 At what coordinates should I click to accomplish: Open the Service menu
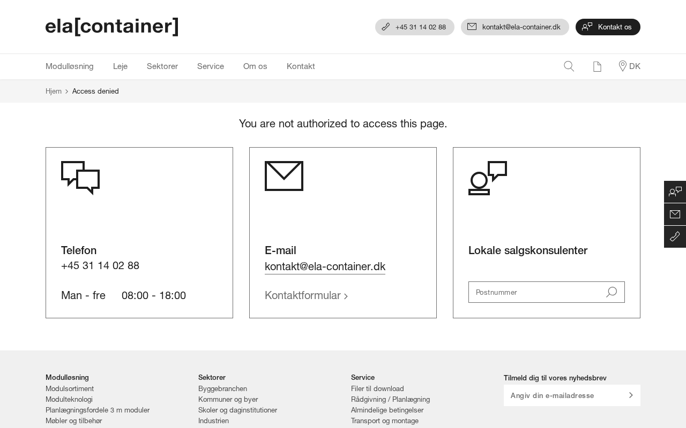pyautogui.click(x=211, y=66)
